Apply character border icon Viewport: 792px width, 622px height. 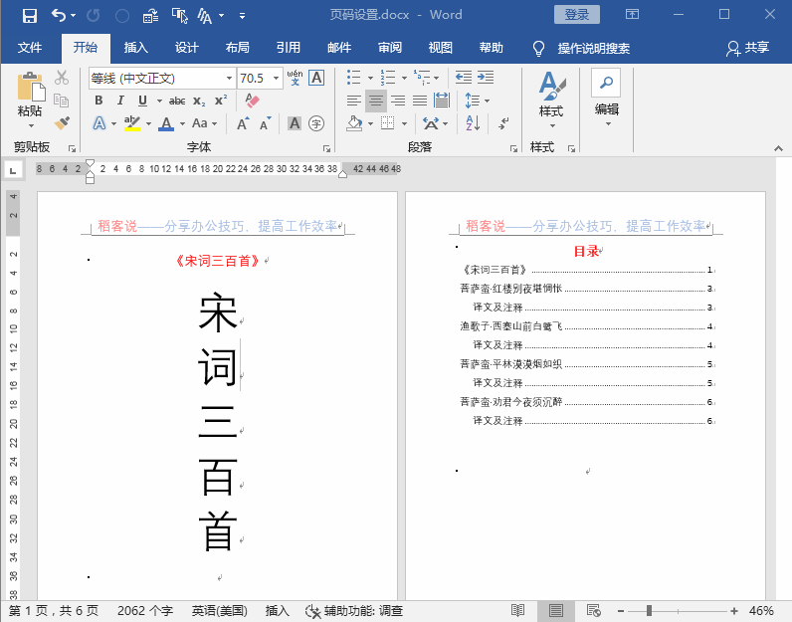coord(316,78)
